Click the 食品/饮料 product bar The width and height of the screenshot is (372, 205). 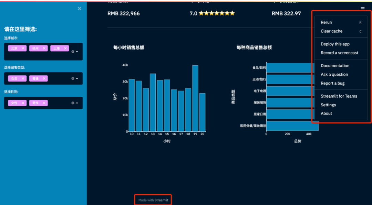(x=291, y=68)
